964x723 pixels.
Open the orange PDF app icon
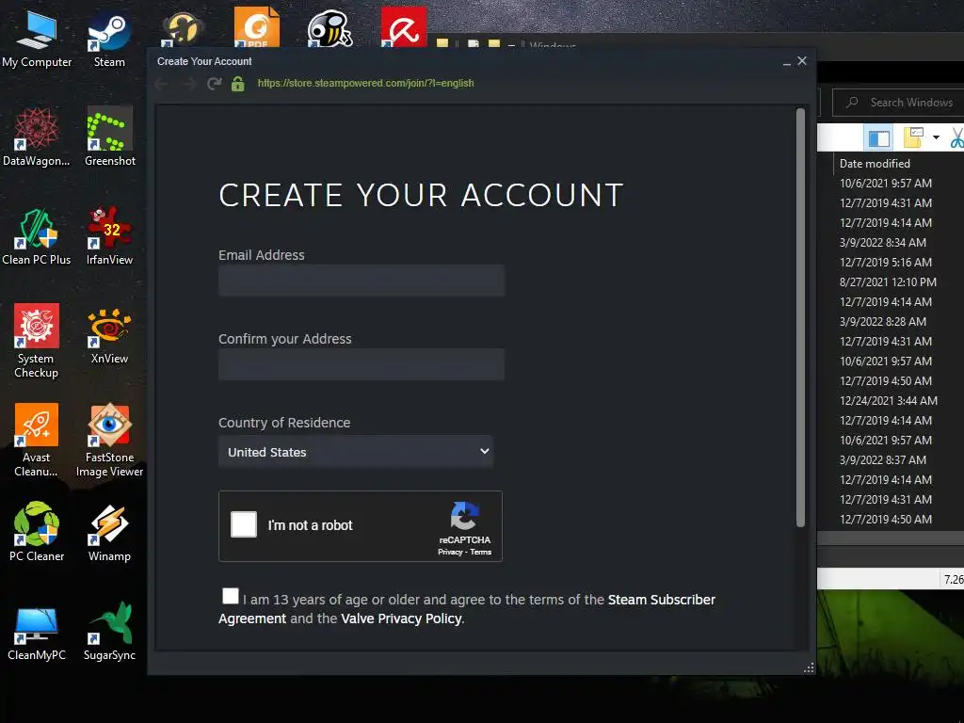coord(256,25)
